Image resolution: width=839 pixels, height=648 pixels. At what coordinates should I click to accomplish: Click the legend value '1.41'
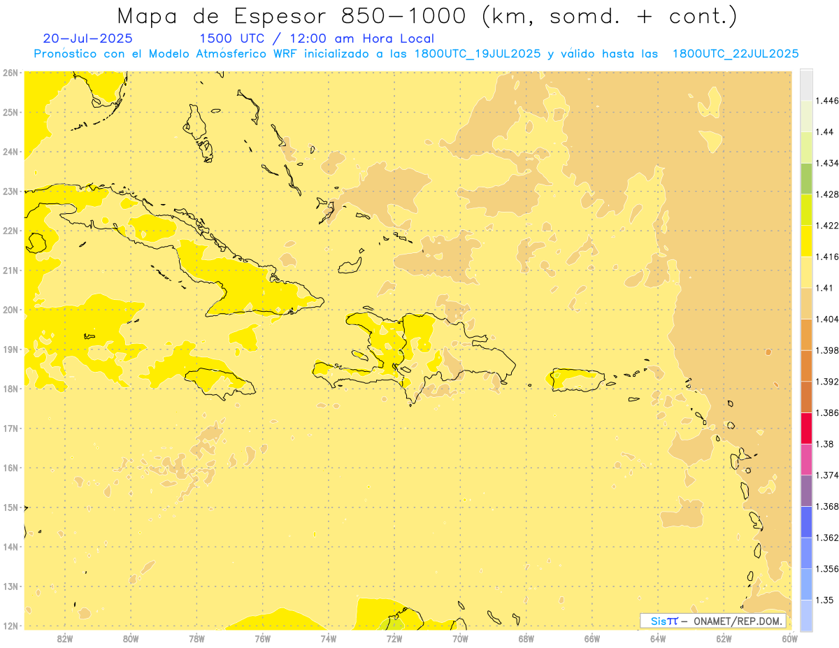point(824,287)
